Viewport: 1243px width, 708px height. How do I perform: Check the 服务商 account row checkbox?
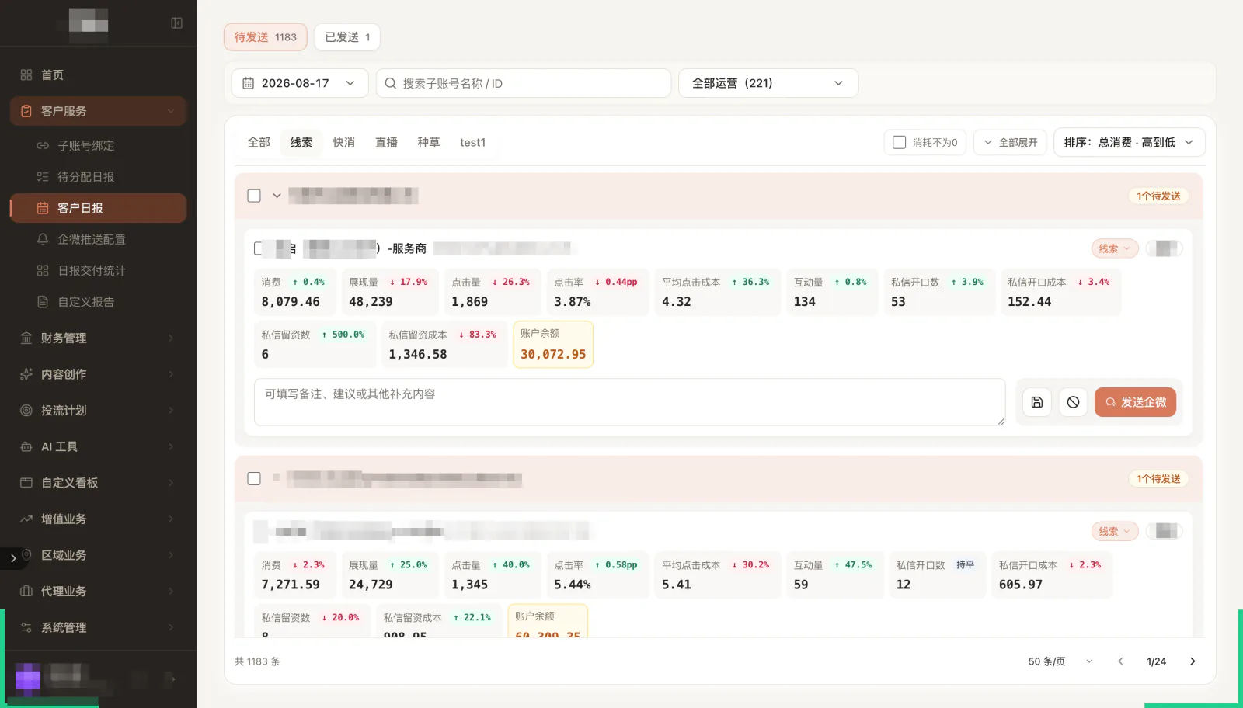[259, 248]
